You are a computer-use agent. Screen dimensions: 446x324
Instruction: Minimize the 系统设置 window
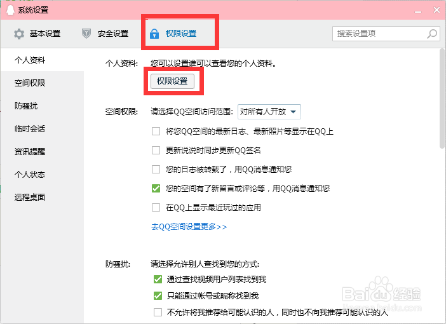pos(418,11)
